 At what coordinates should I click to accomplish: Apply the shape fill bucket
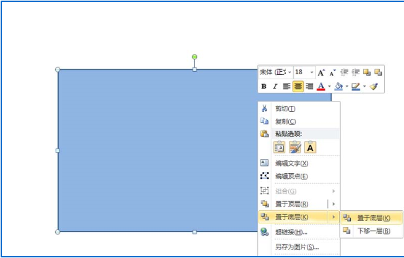pos(338,87)
